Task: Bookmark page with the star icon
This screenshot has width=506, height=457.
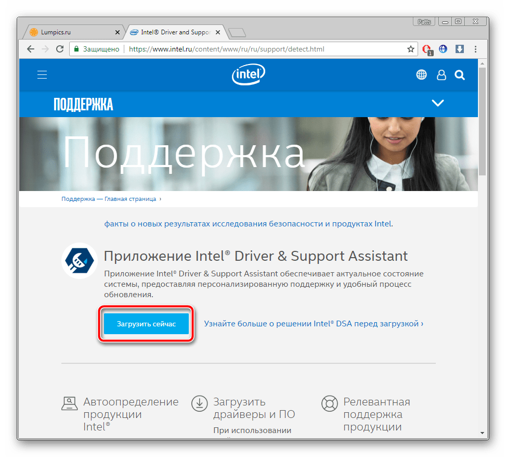Action: coord(411,49)
